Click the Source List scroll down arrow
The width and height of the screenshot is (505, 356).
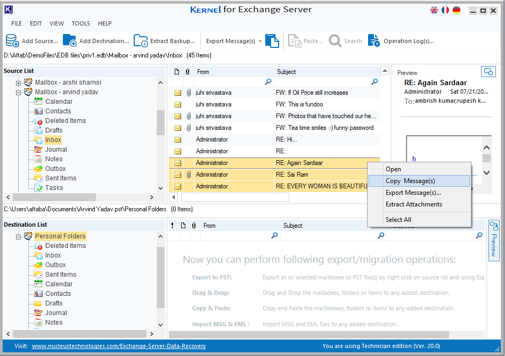[x=160, y=188]
